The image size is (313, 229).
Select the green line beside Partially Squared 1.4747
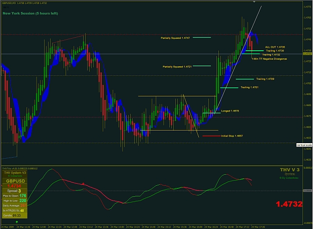point(202,38)
